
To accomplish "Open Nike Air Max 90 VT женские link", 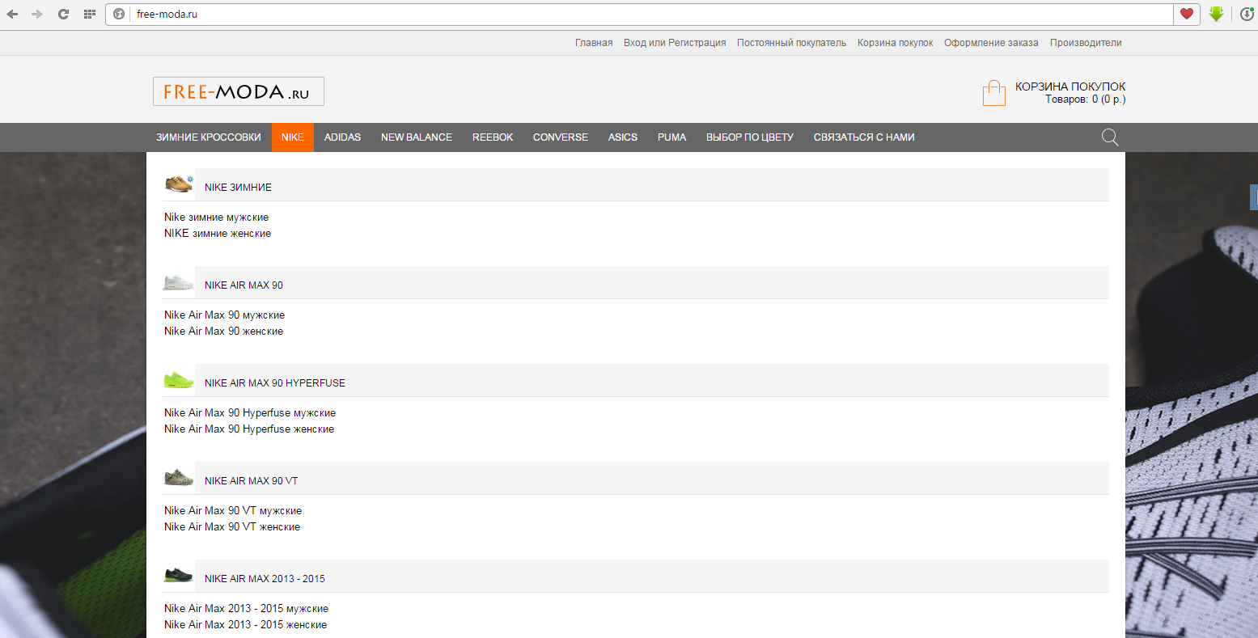I will click(x=232, y=527).
